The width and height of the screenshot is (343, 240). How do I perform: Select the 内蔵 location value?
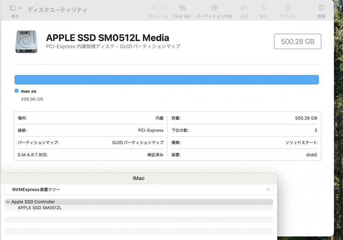point(159,118)
